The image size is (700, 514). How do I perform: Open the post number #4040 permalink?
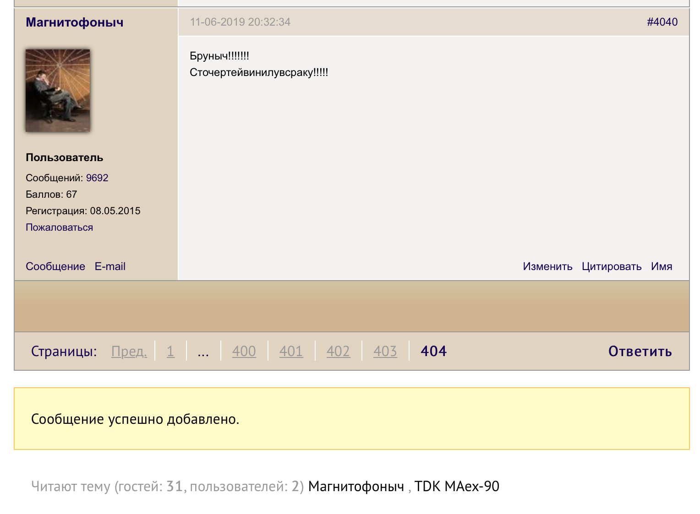662,22
